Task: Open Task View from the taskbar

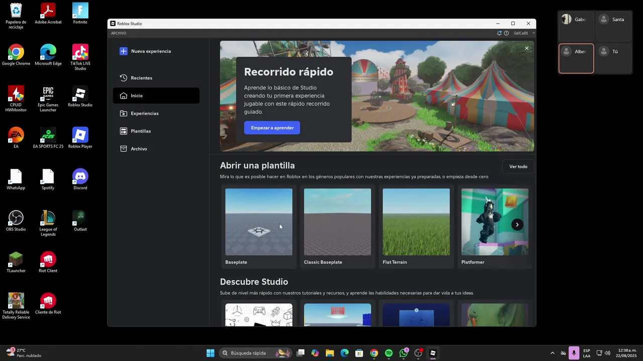Action: (x=300, y=353)
